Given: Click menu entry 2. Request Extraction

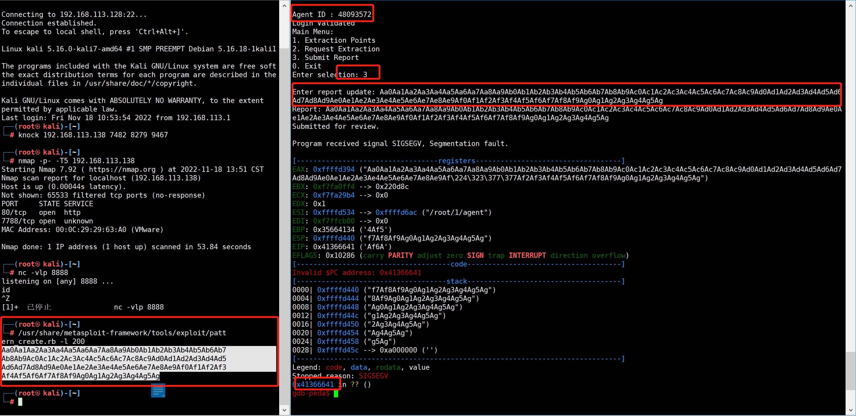Looking at the screenshot, I should 336,49.
